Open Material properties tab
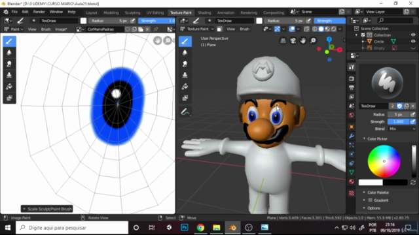This screenshot has height=235, width=419. (x=352, y=181)
